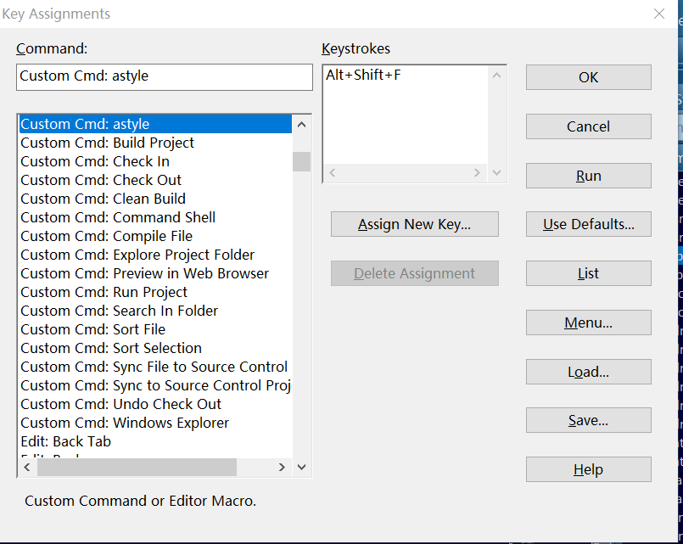
Task: Select Edit: Back Tab command
Action: [x=66, y=441]
